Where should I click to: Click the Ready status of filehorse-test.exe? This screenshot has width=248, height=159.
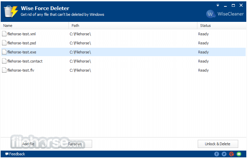[x=203, y=52]
